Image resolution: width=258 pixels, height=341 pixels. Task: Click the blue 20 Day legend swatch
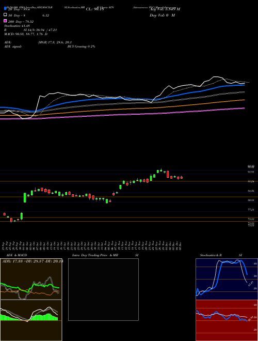(x=5, y=8)
